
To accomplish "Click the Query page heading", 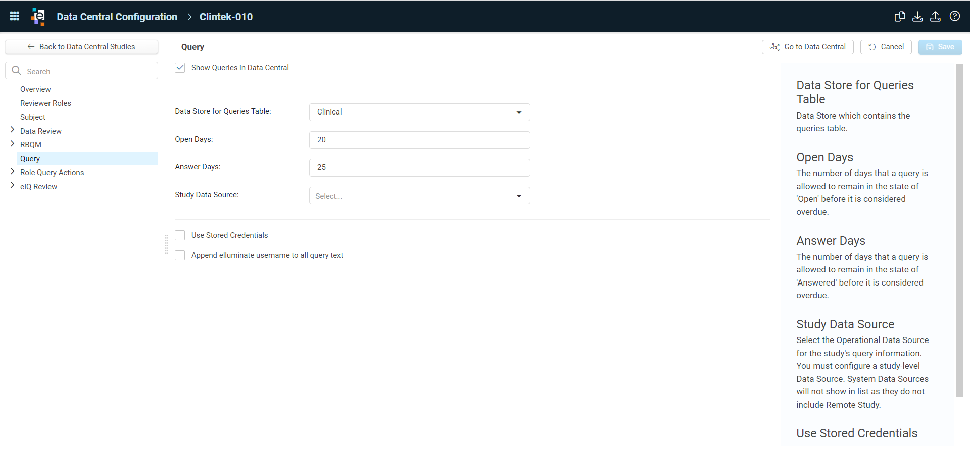I will point(192,47).
